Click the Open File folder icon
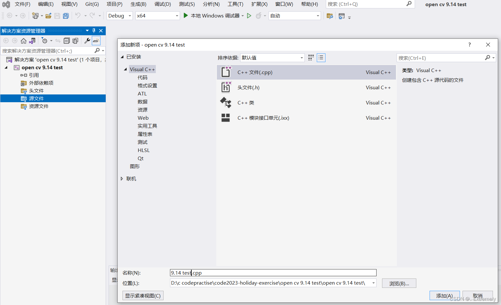Screen dimensions: 501x305 (x=48, y=16)
